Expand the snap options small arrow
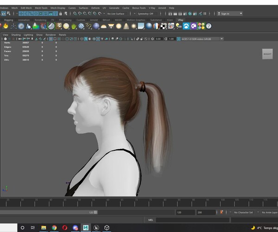 point(104,13)
